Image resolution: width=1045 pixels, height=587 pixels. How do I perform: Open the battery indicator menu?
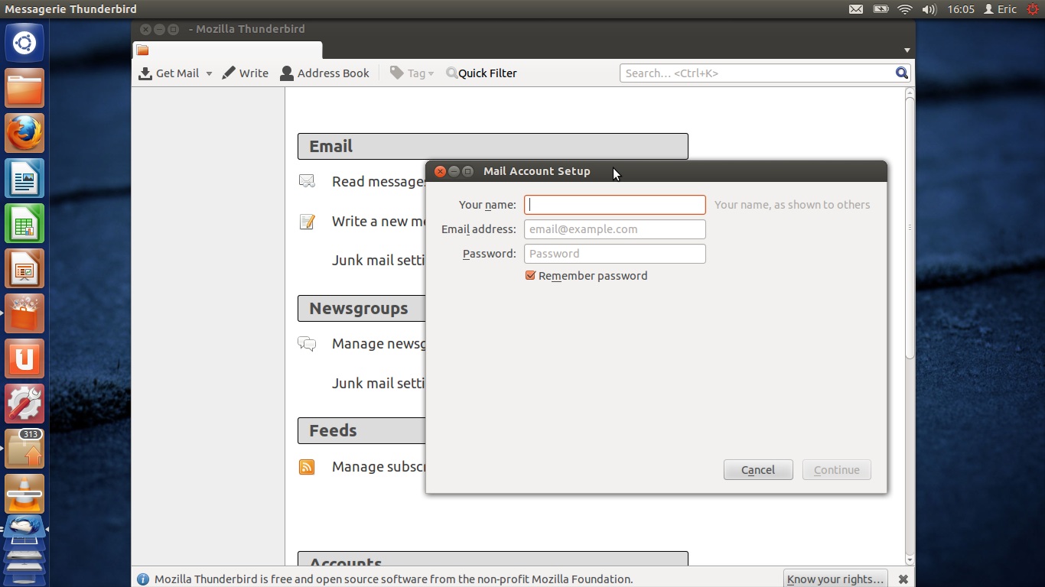pos(881,9)
